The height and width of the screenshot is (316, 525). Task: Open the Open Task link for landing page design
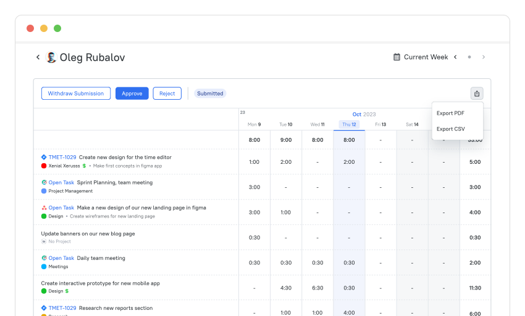click(x=61, y=208)
